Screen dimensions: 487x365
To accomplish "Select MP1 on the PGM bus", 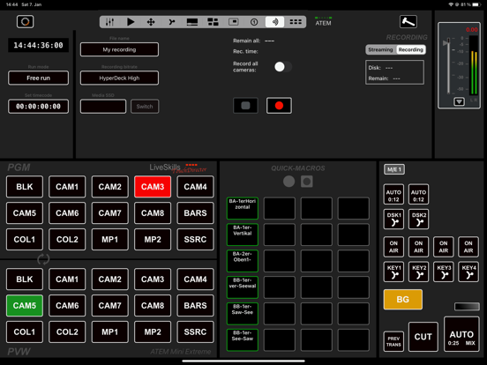I will pyautogui.click(x=110, y=239).
